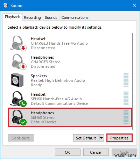Dismiss dialog with Cancel button
Screen dimensions: 140x159
tap(96, 152)
